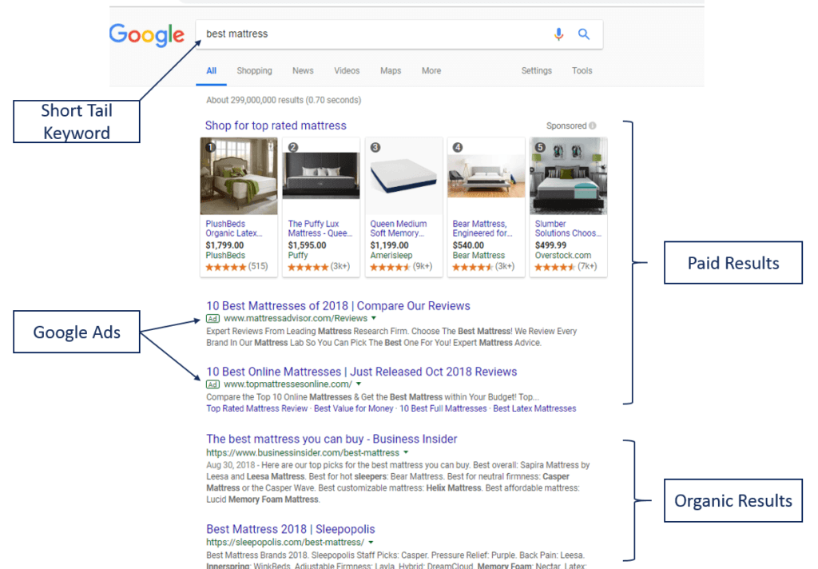Click the Sponsored info icon
Screen dimensions: 818x569
[593, 125]
